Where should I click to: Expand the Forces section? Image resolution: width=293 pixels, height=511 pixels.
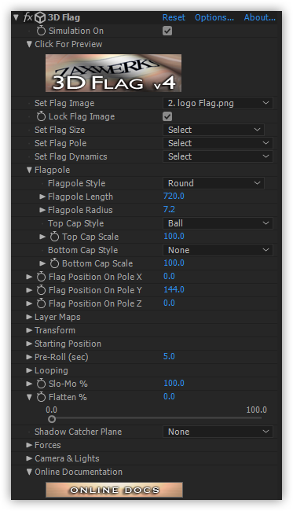29,445
